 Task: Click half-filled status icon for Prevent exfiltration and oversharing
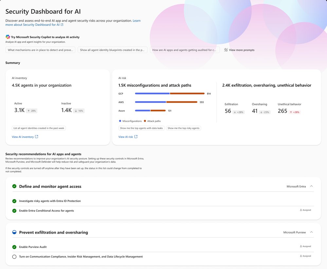pos(14,232)
